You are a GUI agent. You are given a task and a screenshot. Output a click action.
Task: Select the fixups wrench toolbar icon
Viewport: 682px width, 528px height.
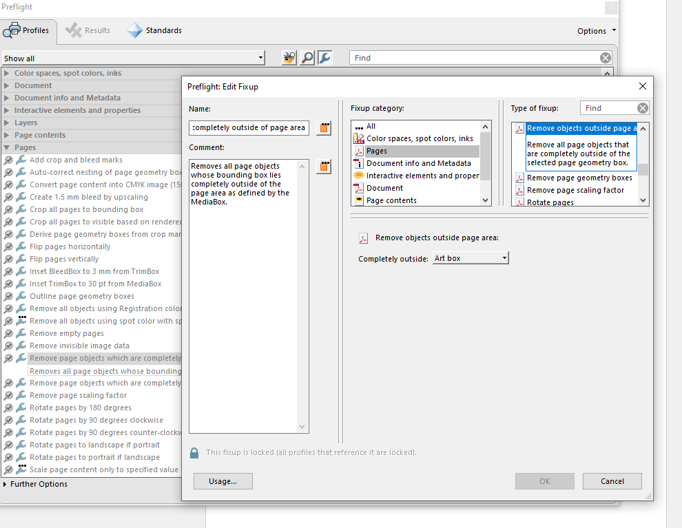[325, 57]
